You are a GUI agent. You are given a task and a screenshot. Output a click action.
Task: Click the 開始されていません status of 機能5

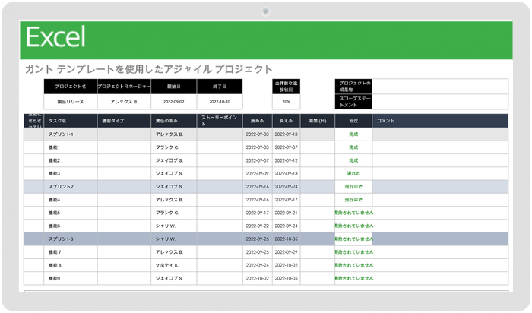tap(353, 213)
